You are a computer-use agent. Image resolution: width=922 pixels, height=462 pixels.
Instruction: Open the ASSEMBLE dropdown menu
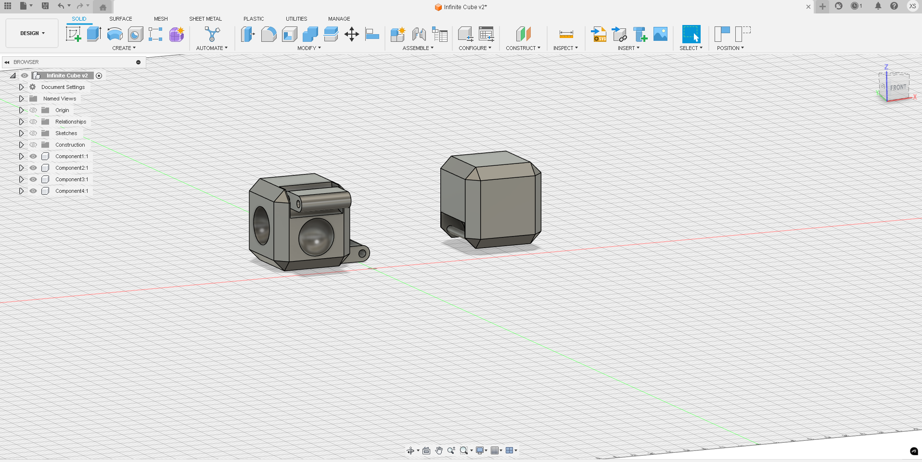pos(418,48)
